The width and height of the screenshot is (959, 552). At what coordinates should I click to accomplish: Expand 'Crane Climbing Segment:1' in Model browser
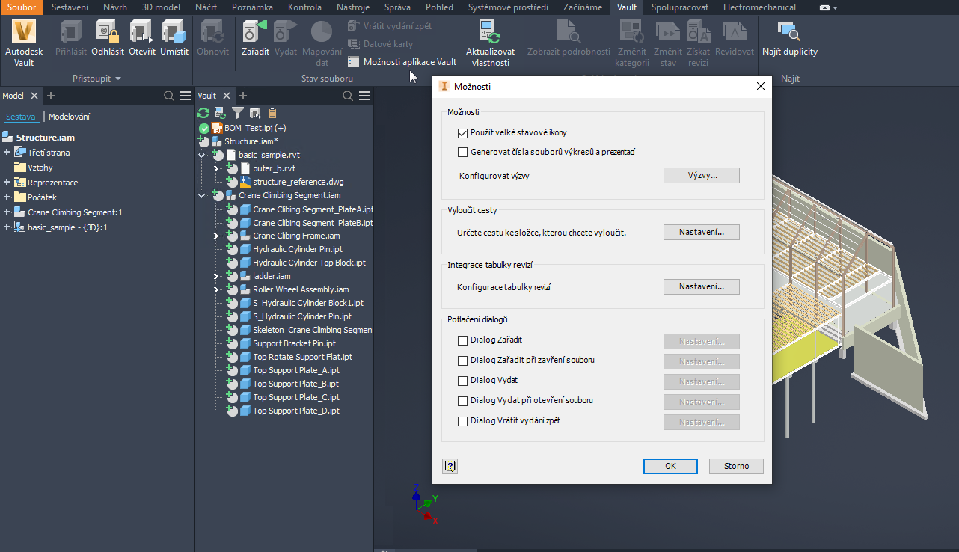pos(7,212)
